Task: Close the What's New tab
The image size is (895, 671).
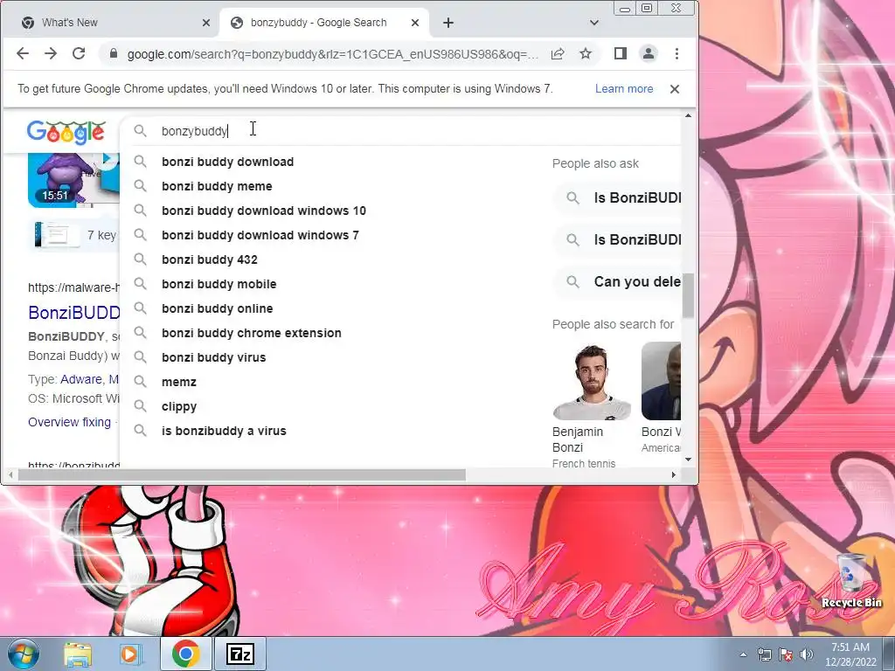Action: (206, 23)
